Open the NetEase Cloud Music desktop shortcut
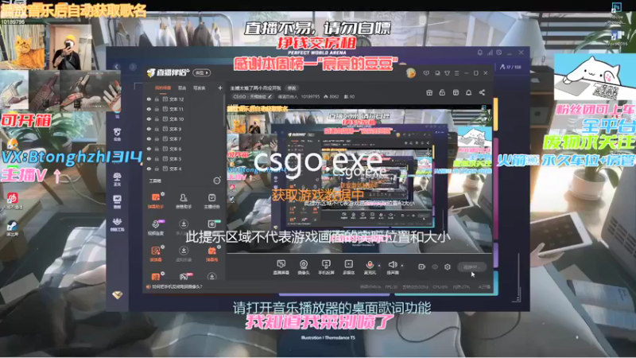 pyautogui.click(x=12, y=200)
